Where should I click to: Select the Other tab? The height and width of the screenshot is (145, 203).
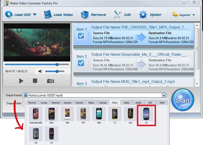coord(115,103)
